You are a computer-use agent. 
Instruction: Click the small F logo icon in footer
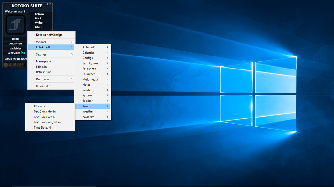(15, 65)
